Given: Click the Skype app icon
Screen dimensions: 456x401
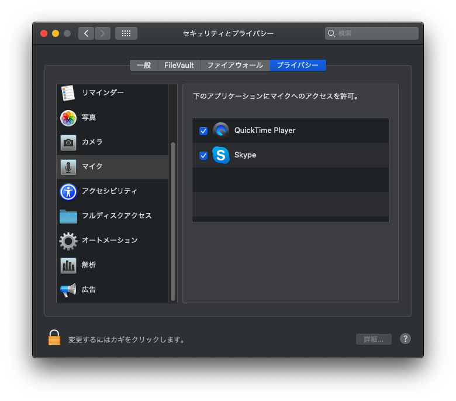Looking at the screenshot, I should [221, 155].
